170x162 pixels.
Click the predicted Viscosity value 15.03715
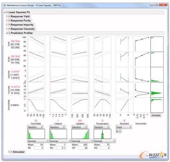tap(15, 87)
